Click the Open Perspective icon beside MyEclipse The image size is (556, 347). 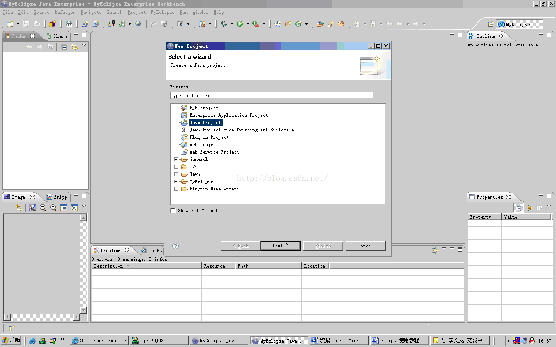(491, 24)
